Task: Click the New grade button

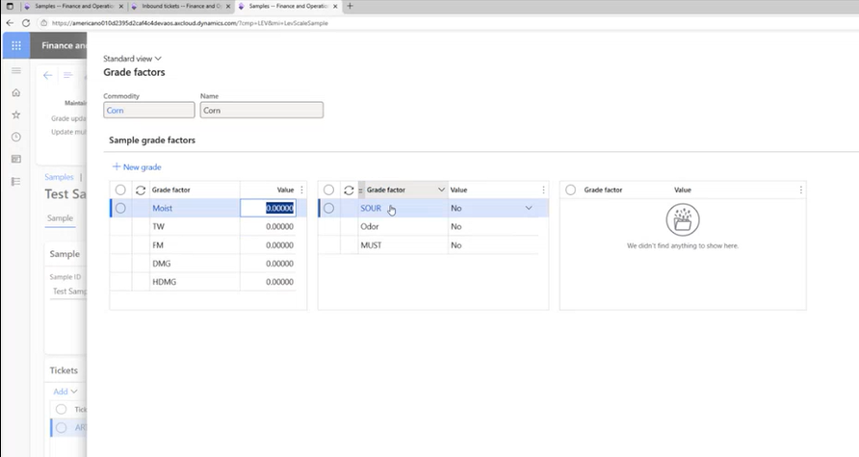Action: click(x=137, y=166)
